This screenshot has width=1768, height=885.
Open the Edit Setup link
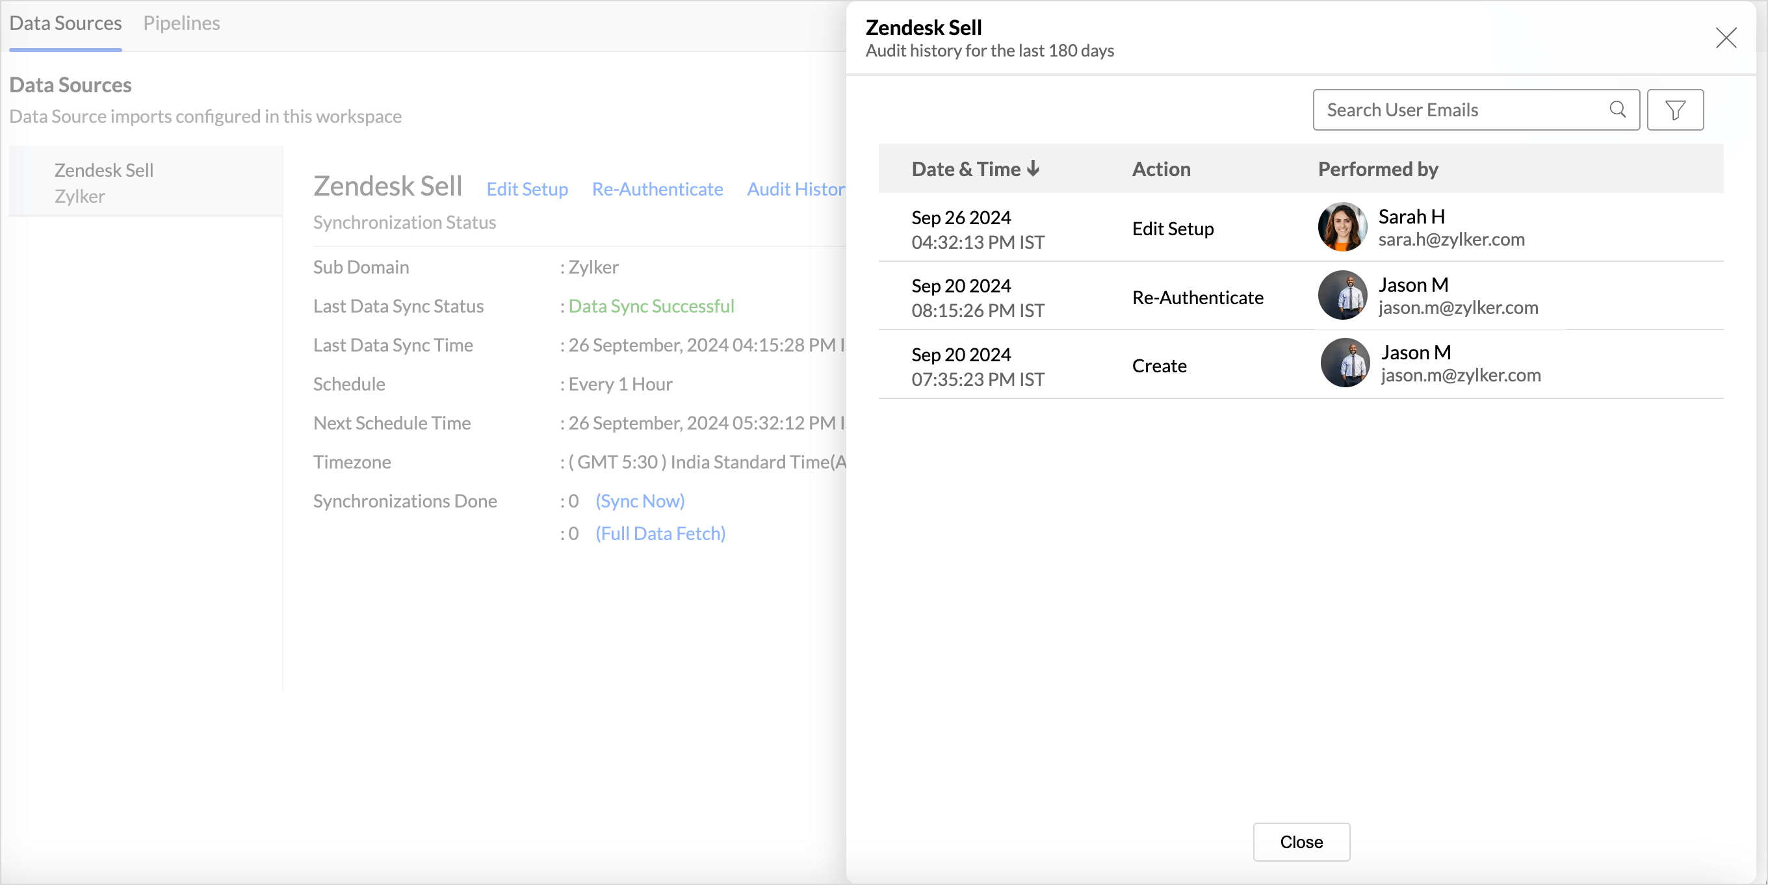tap(527, 189)
